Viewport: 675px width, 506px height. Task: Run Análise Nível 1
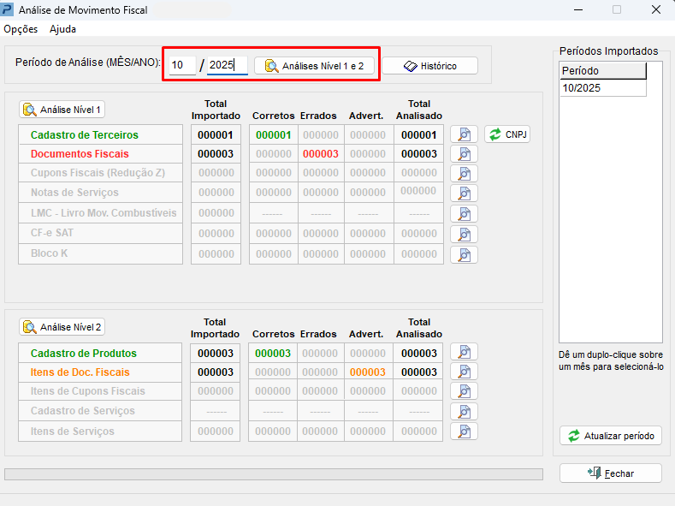62,110
